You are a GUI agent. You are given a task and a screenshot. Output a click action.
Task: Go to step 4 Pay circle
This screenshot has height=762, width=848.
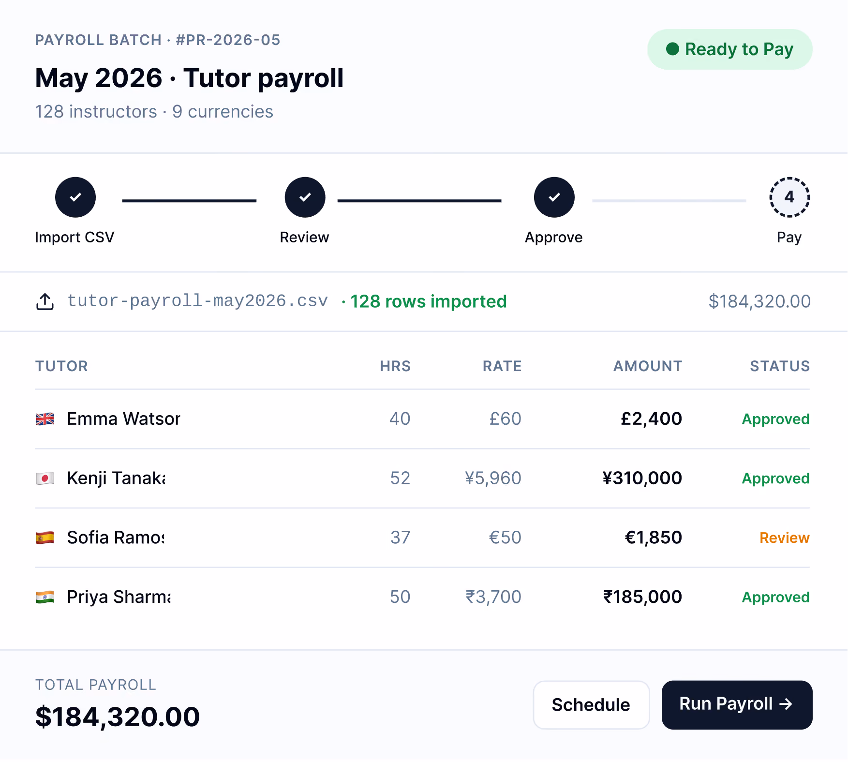789,197
